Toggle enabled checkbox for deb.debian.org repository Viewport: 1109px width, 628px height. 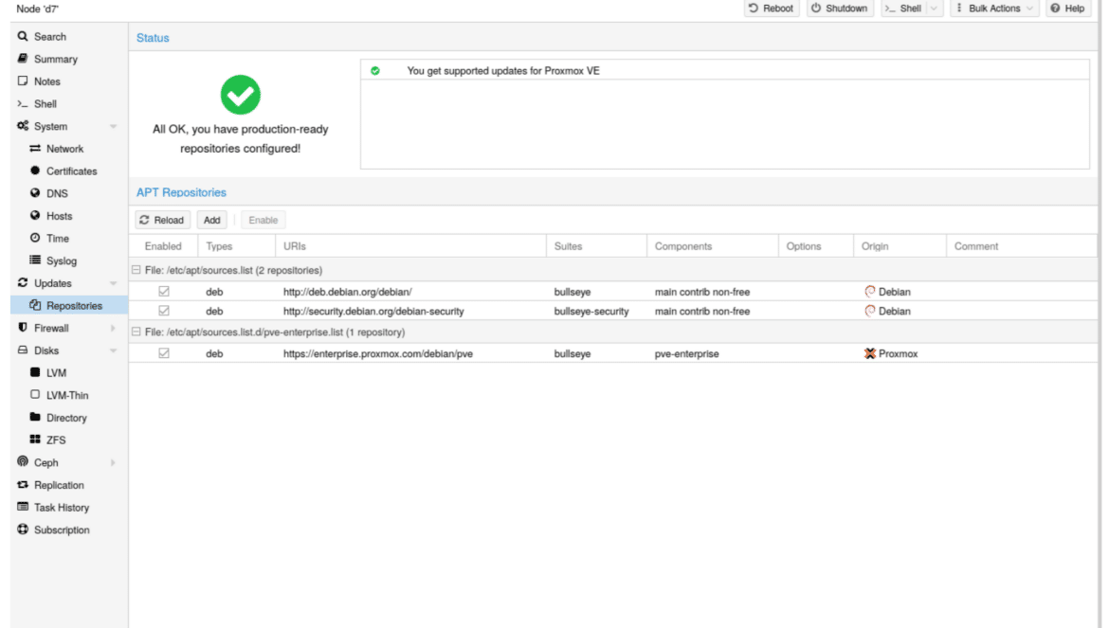coord(164,291)
